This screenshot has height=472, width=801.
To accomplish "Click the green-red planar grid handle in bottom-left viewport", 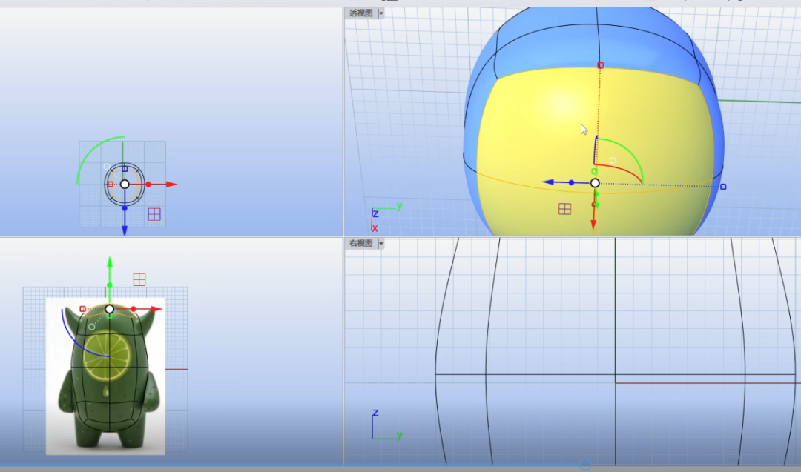I will pos(139,279).
